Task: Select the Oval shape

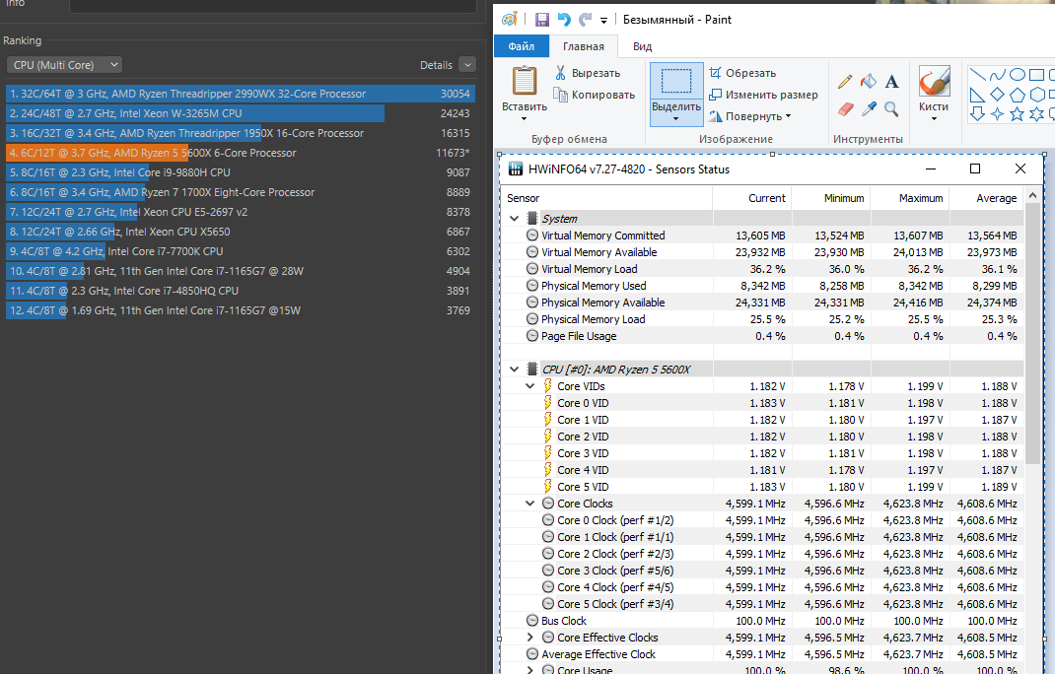Action: coord(1018,75)
